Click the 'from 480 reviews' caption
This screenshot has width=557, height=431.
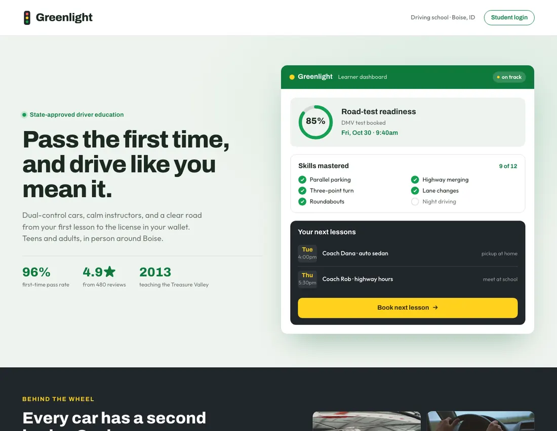coord(104,285)
